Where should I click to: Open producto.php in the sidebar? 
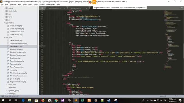[15, 79]
